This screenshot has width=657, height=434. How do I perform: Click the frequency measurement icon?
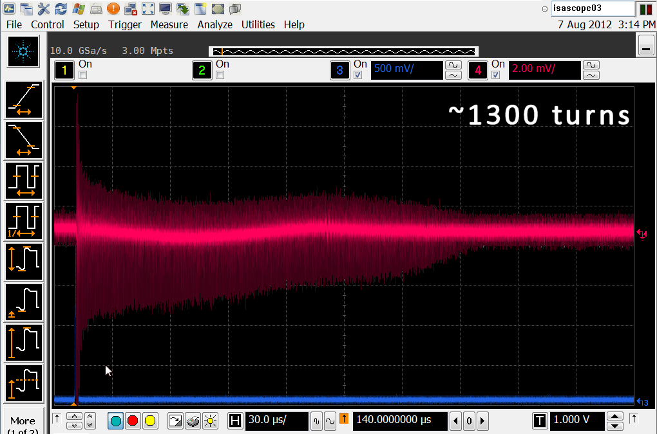[x=24, y=221]
